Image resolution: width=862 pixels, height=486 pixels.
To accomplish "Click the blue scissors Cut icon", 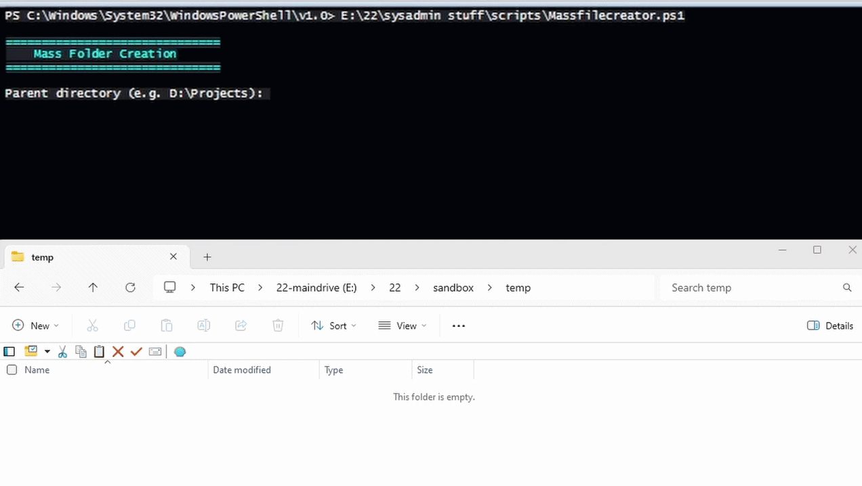I will coord(62,351).
